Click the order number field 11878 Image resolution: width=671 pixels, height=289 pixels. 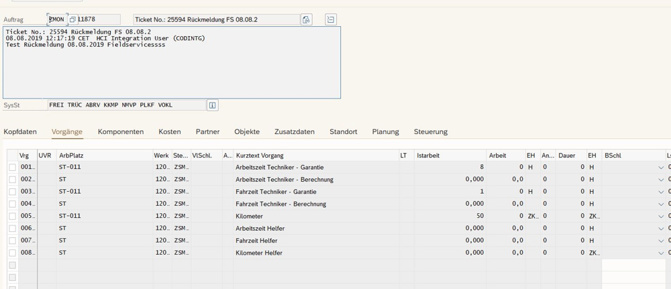coord(99,19)
